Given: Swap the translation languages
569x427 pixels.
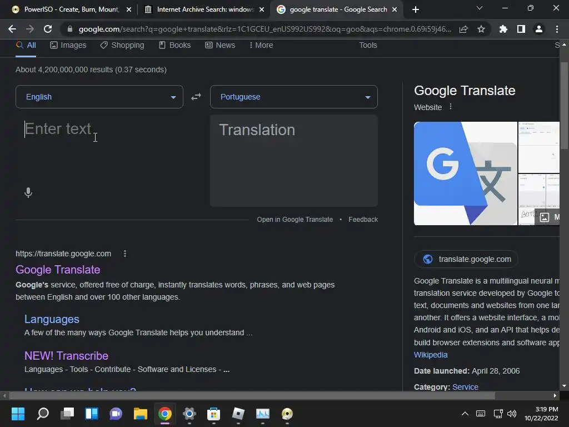Looking at the screenshot, I should (196, 97).
